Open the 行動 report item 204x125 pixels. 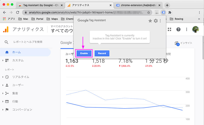click(15, 102)
